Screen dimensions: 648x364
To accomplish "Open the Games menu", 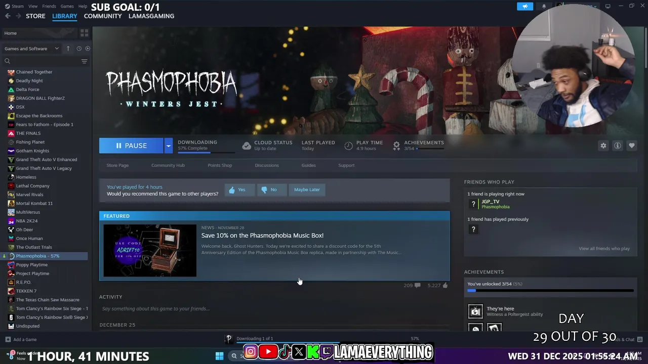I will tap(67, 6).
